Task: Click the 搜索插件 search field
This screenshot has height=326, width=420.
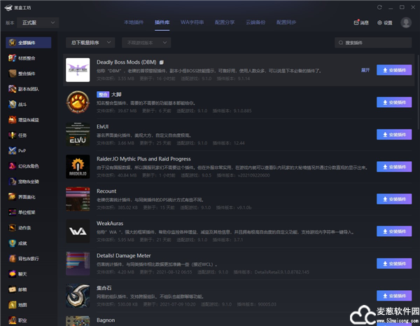Action: 373,43
